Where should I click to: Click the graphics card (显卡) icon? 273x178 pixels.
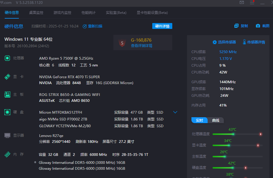click(7, 77)
